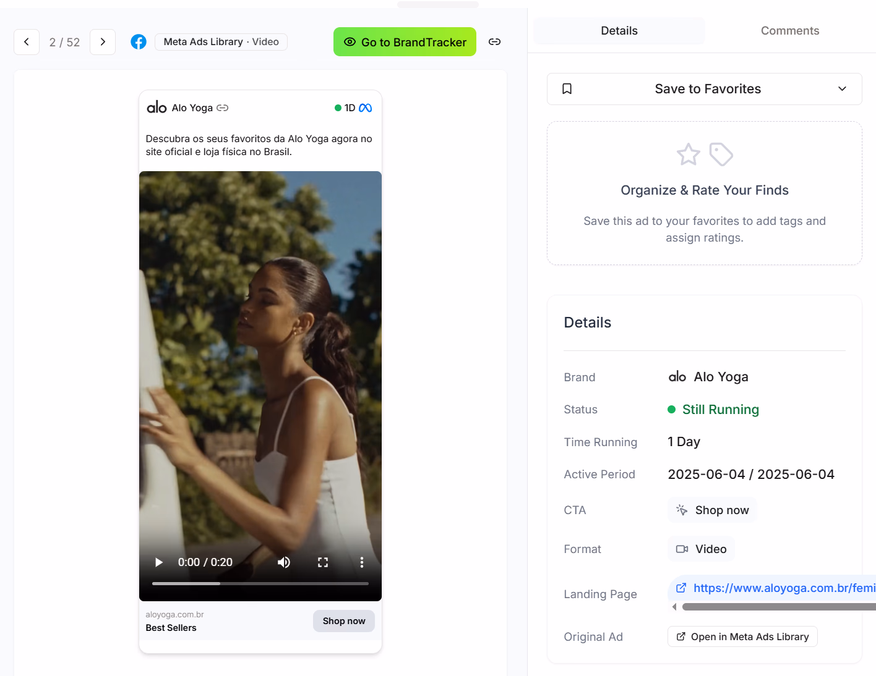Click the Save to Favorites button label
The image size is (876, 676).
coord(708,89)
